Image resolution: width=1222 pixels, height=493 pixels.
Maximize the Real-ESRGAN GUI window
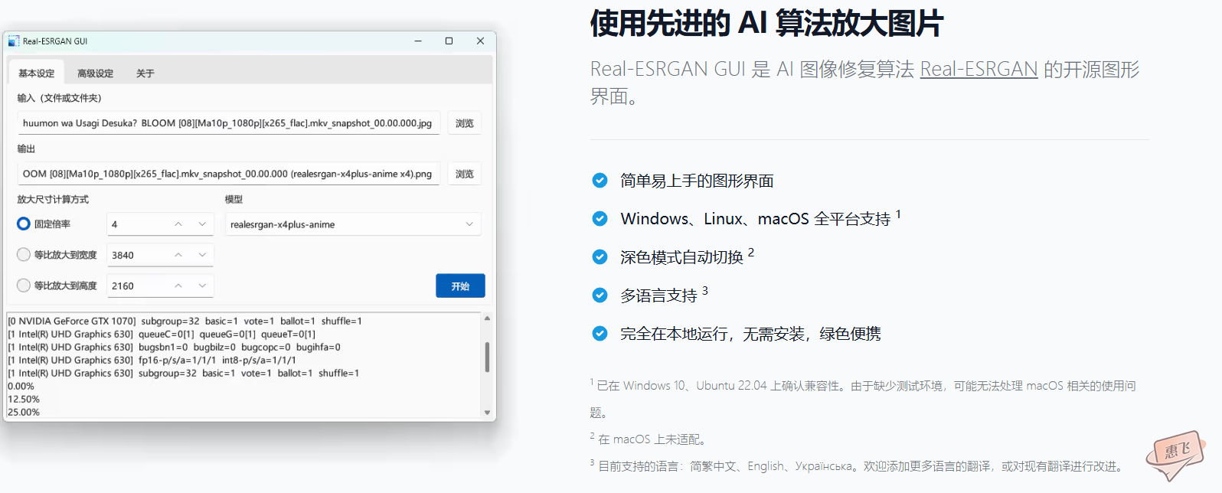449,41
